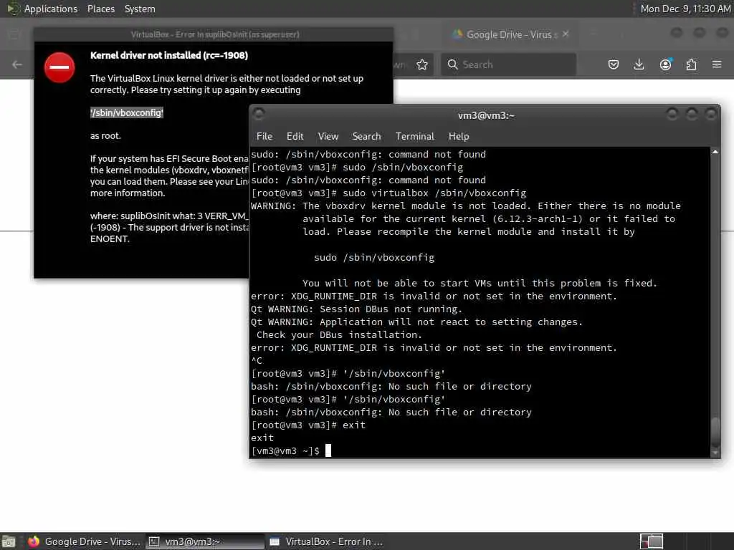Image resolution: width=734 pixels, height=550 pixels.
Task: Click 'sudo /sbin/vboxconfig' indented line in terminal
Action: pos(374,258)
